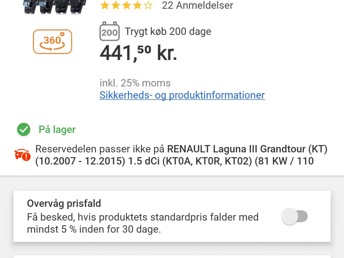Click the third gold rating star
The image size is (344, 258).
[x=126, y=5]
